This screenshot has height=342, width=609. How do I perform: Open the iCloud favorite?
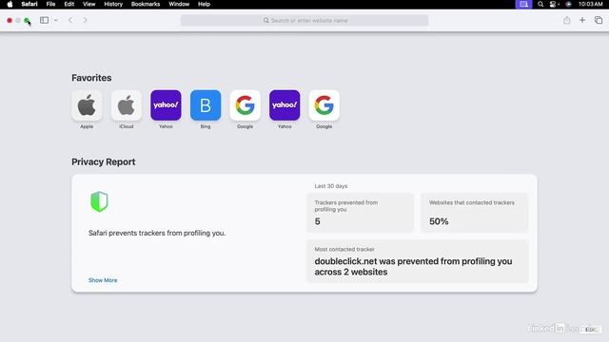(127, 105)
